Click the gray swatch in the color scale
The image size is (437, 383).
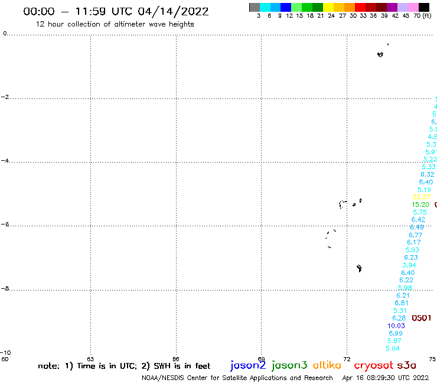point(255,7)
